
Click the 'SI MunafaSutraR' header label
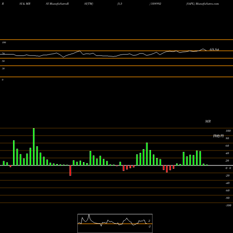(57, 4)
